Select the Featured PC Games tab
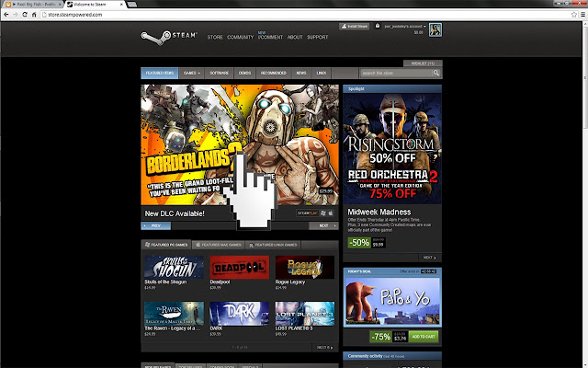Image resolution: width=588 pixels, height=368 pixels. [x=166, y=245]
